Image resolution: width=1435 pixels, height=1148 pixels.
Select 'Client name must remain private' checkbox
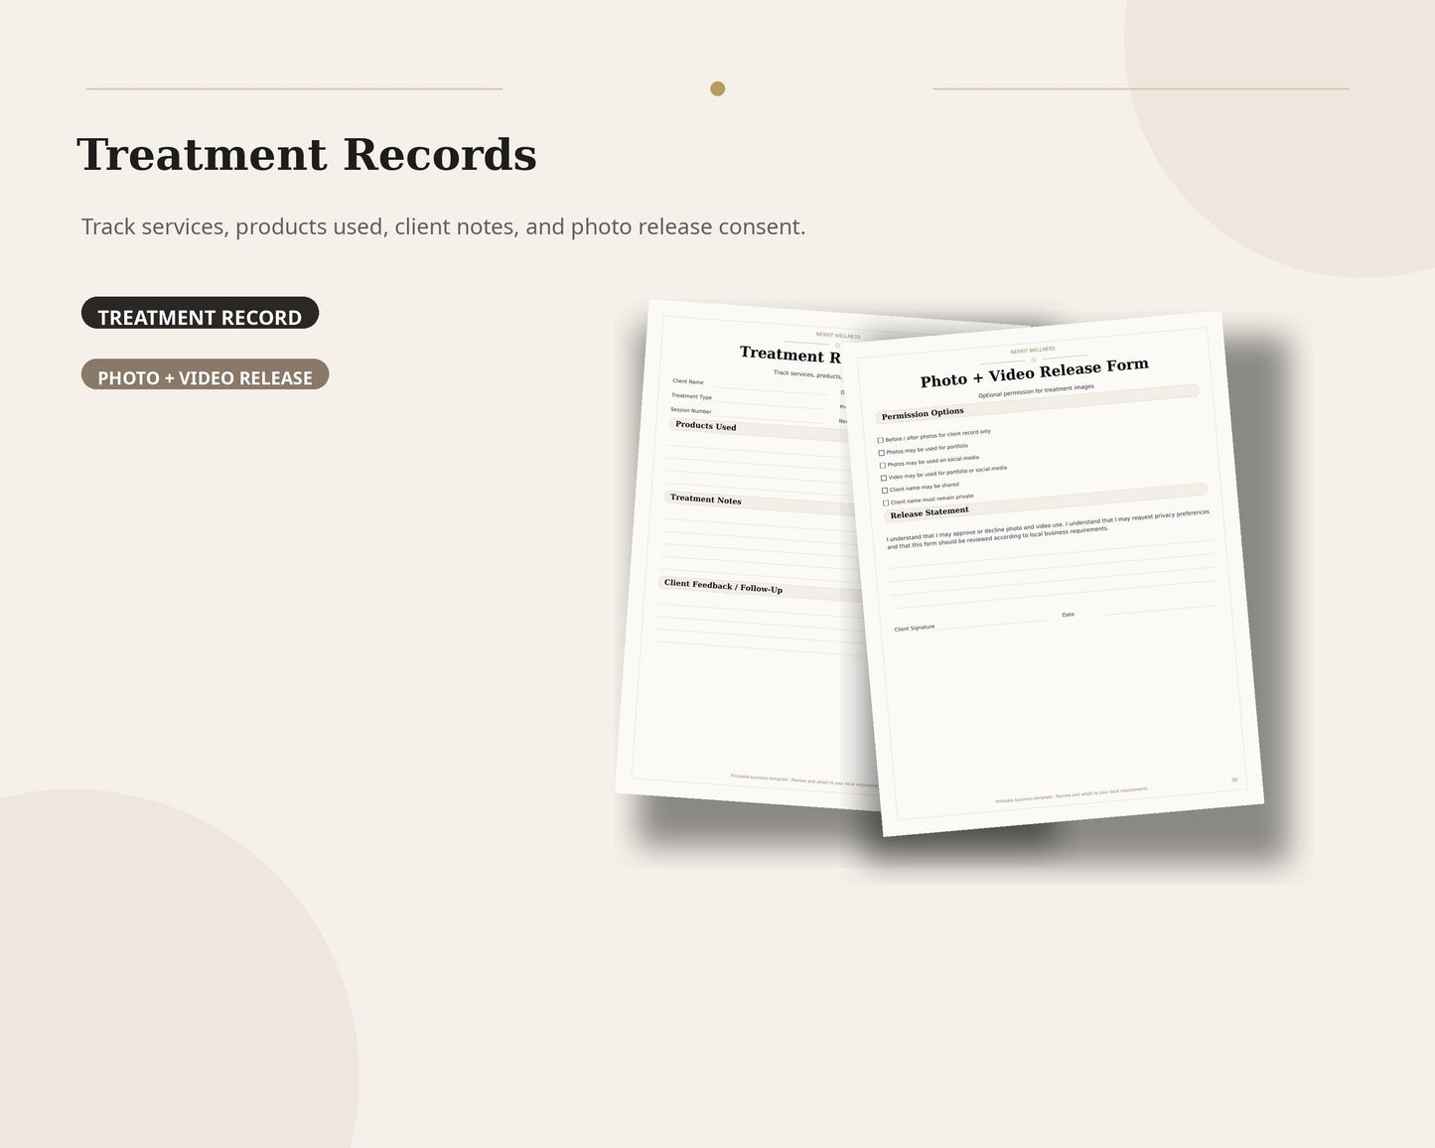(x=886, y=502)
